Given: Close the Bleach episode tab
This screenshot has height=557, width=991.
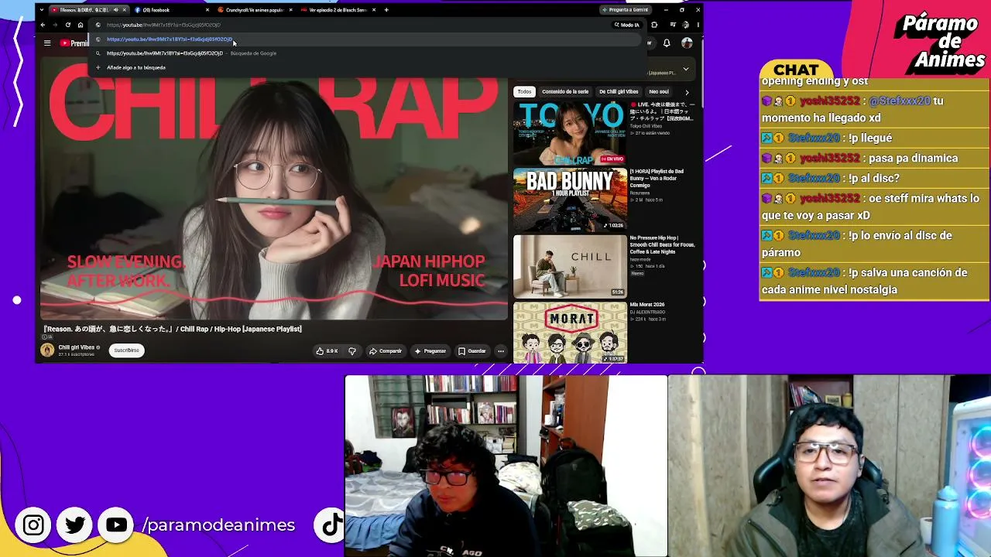Looking at the screenshot, I should (374, 10).
